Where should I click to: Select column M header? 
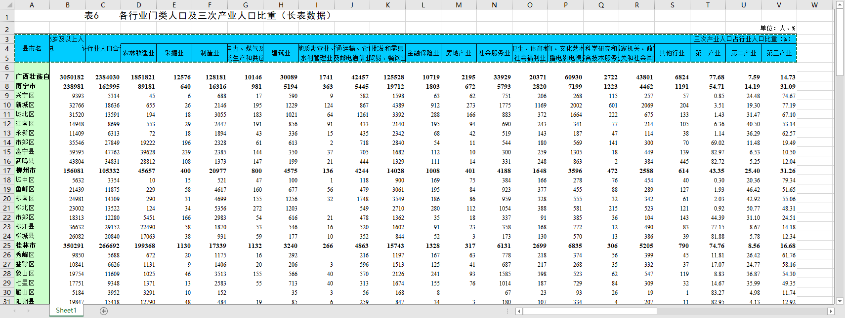pos(459,5)
